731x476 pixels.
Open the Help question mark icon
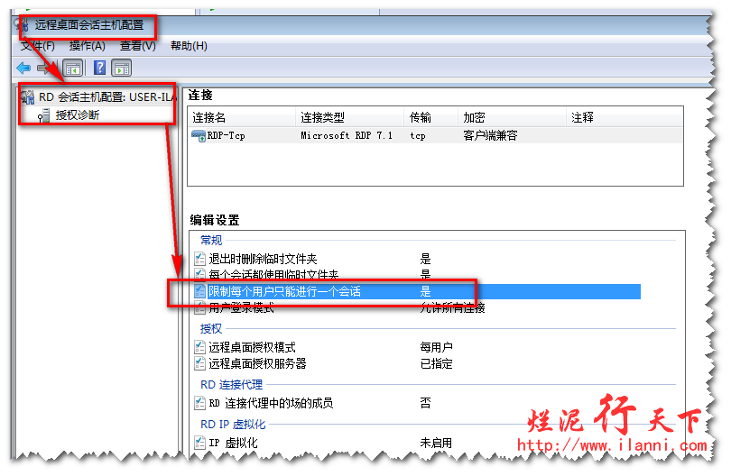[x=100, y=68]
